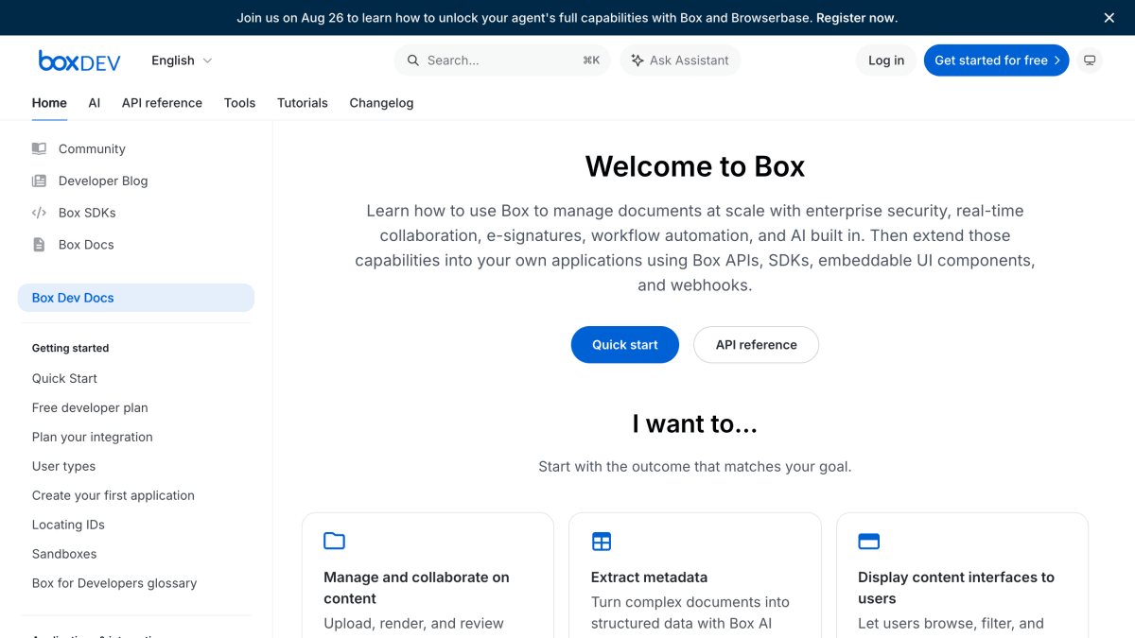Click the Welcome to Box heading
Screen dimensions: 1135x638
(695, 166)
